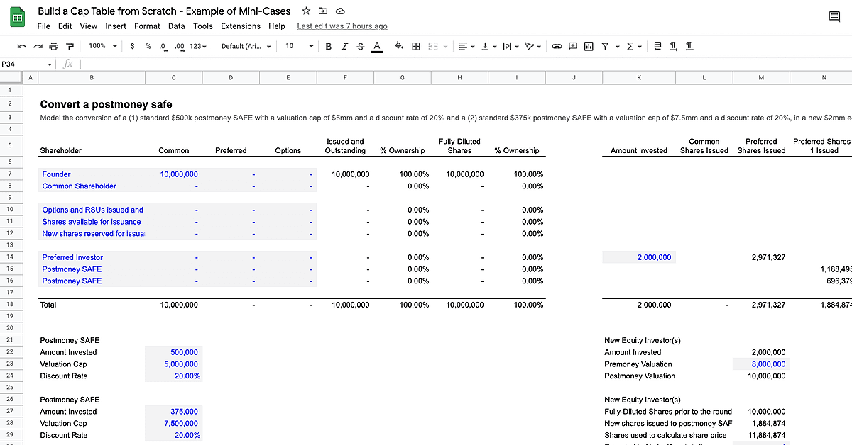Print the spreadsheet
This screenshot has width=852, height=445.
54,46
